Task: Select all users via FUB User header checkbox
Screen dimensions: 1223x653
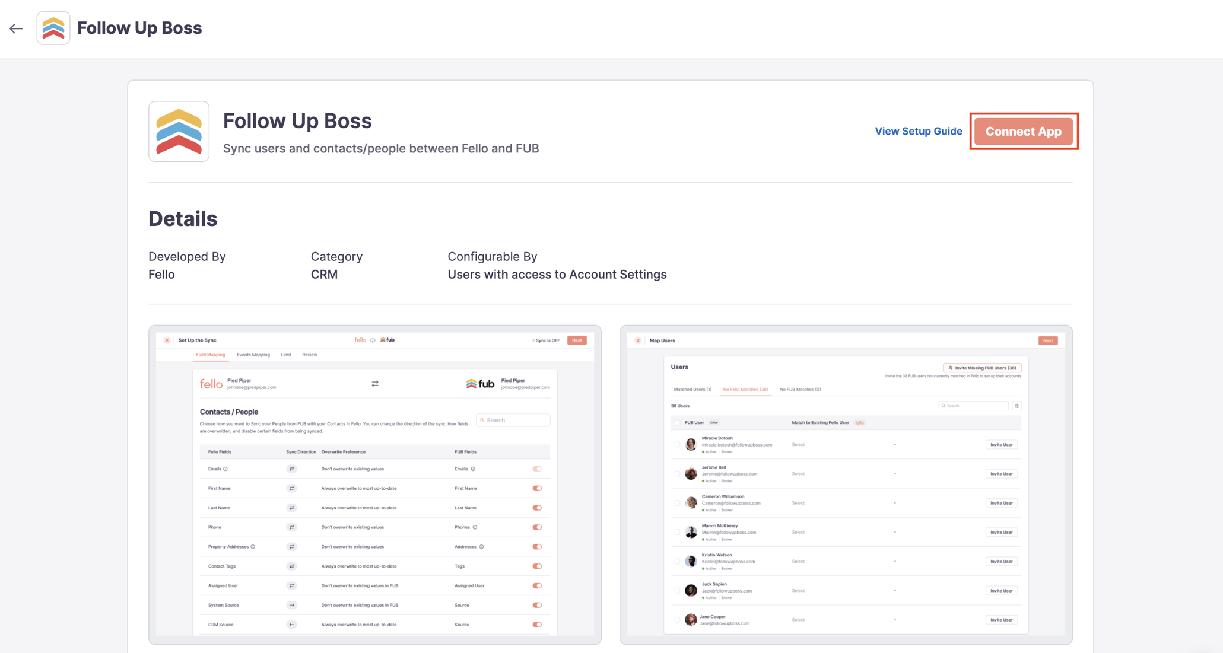Action: (x=677, y=422)
